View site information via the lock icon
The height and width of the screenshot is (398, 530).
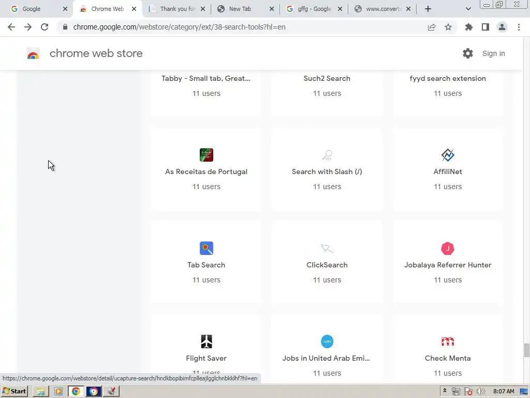pos(65,27)
